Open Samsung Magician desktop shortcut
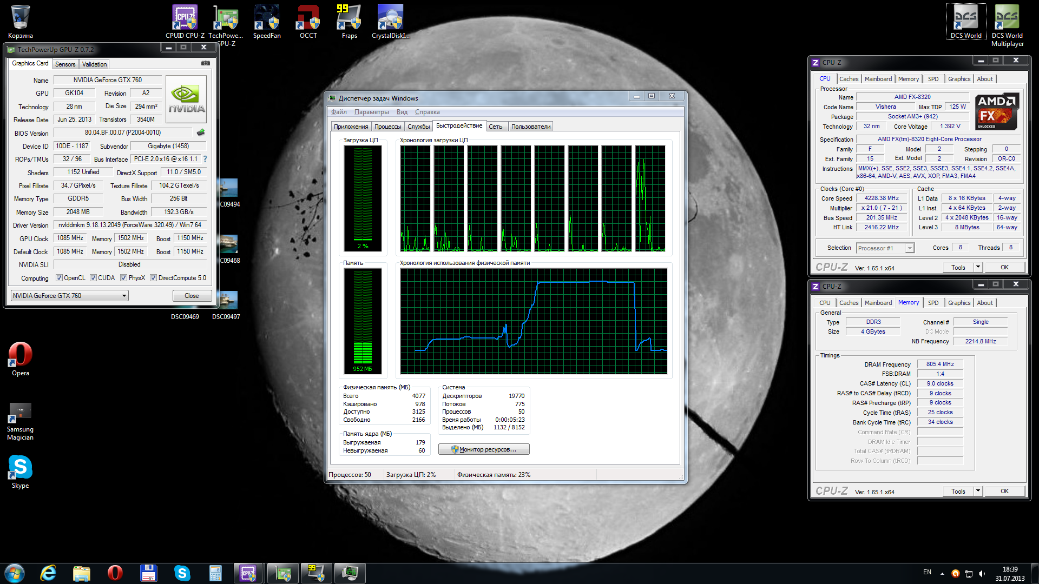Image resolution: width=1039 pixels, height=584 pixels. point(21,422)
